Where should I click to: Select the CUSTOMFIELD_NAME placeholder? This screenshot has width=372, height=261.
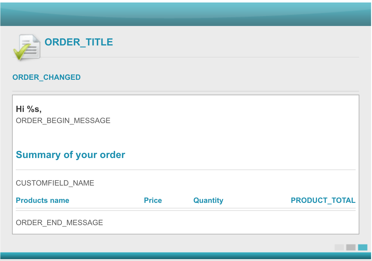[x=55, y=183]
